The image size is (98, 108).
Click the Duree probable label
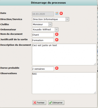pos(10,68)
